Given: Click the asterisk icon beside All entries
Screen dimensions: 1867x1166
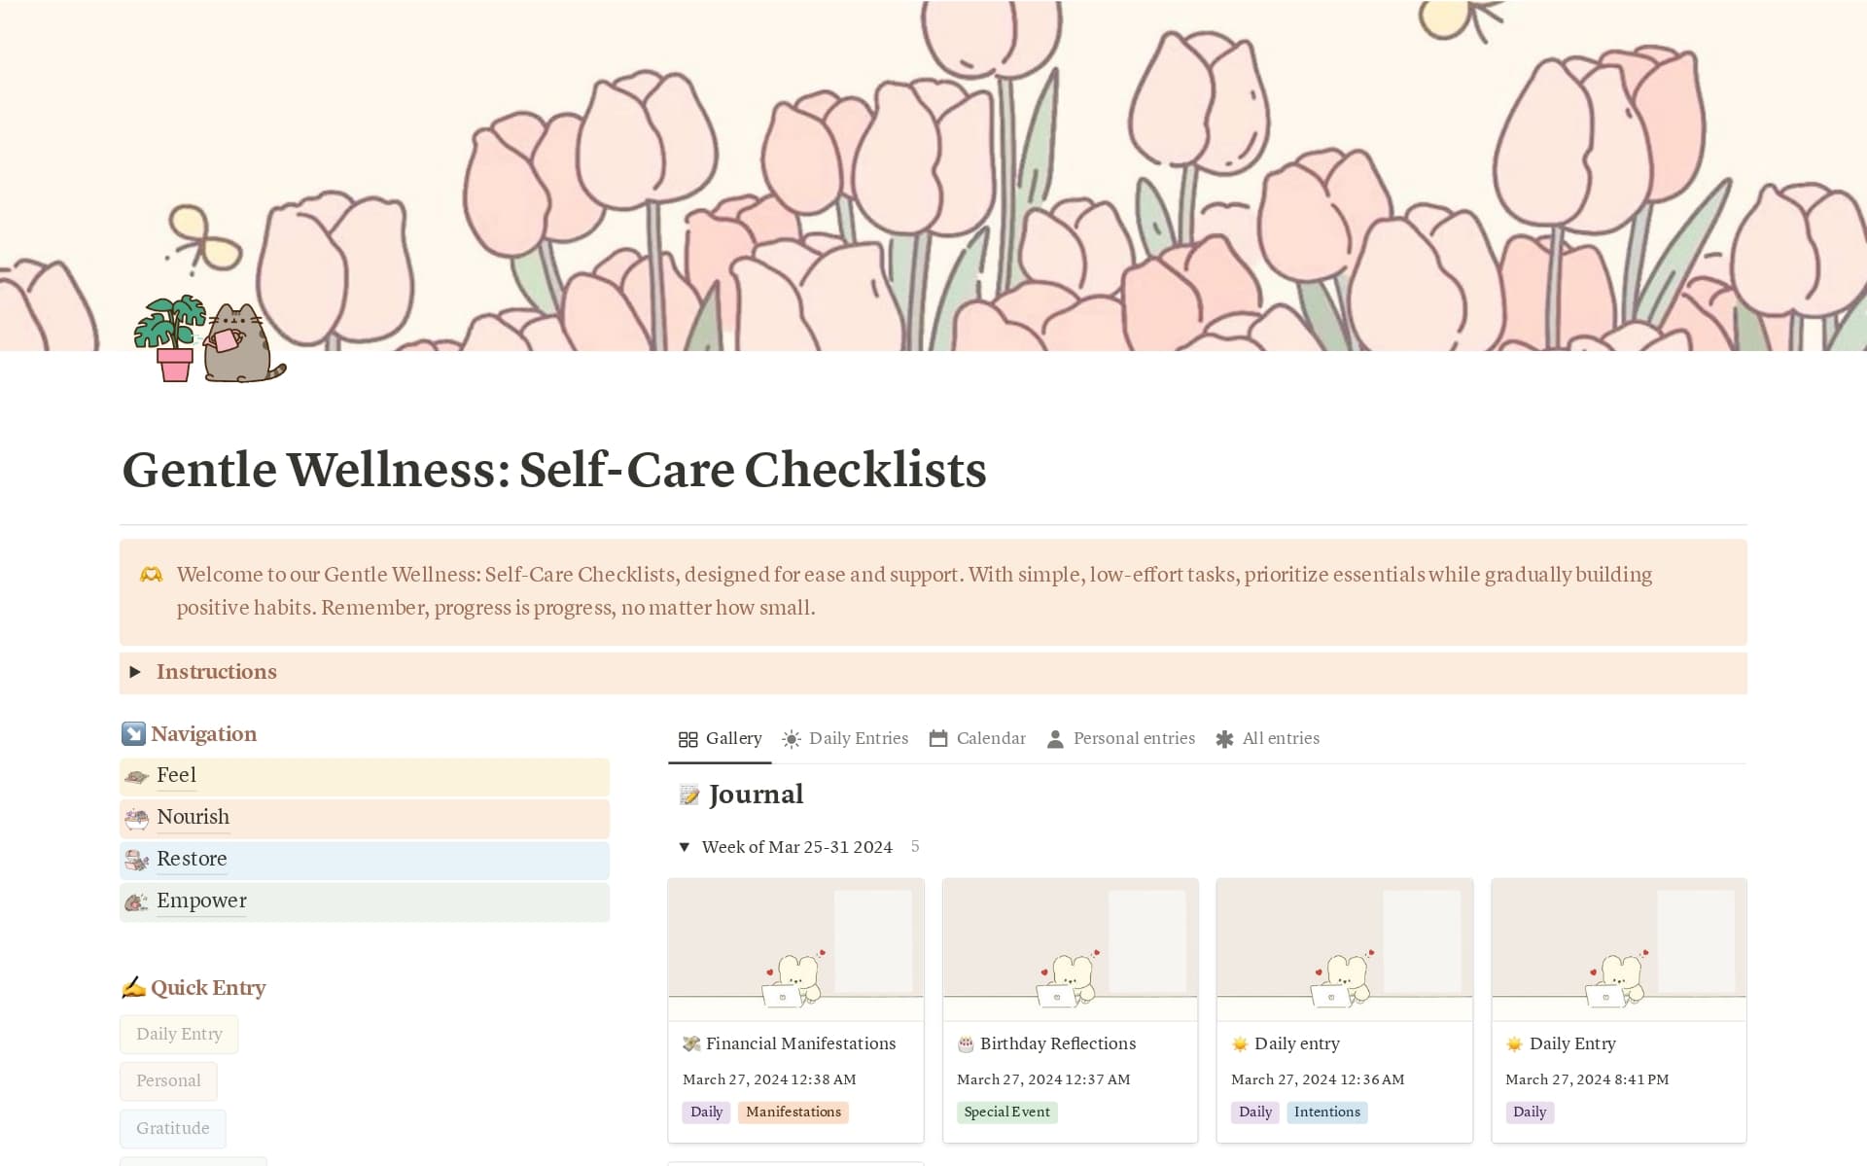Looking at the screenshot, I should coord(1224,738).
